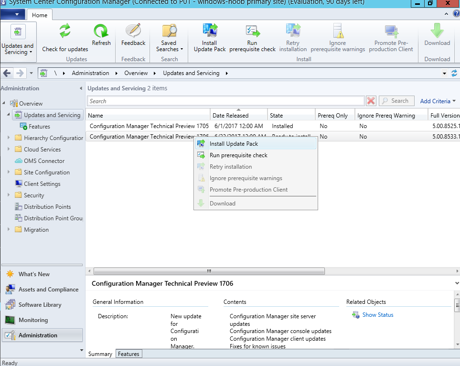
Task: Select the Features tree item
Action: [x=35, y=127]
